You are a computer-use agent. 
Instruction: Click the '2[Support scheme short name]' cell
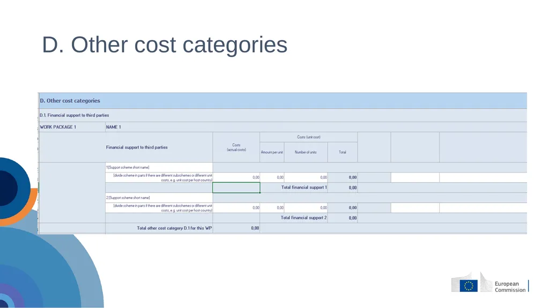tap(159, 198)
